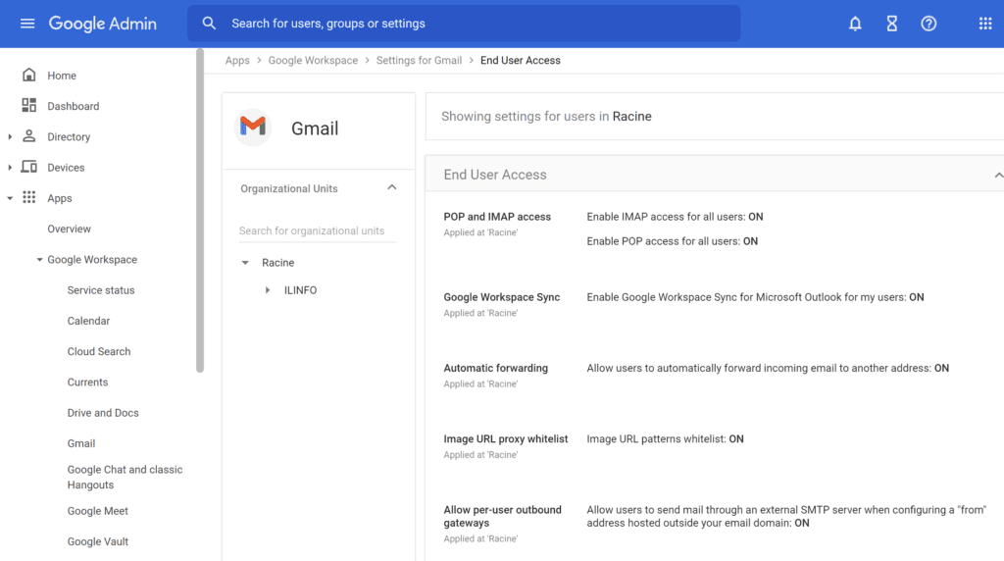Click the left sidebar scrollbar
This screenshot has height=561, width=1004.
[200, 211]
